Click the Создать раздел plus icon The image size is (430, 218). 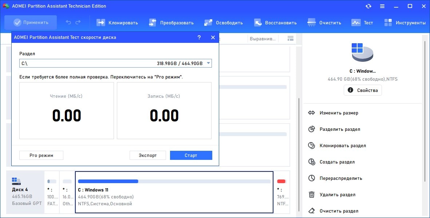pyautogui.click(x=312, y=162)
